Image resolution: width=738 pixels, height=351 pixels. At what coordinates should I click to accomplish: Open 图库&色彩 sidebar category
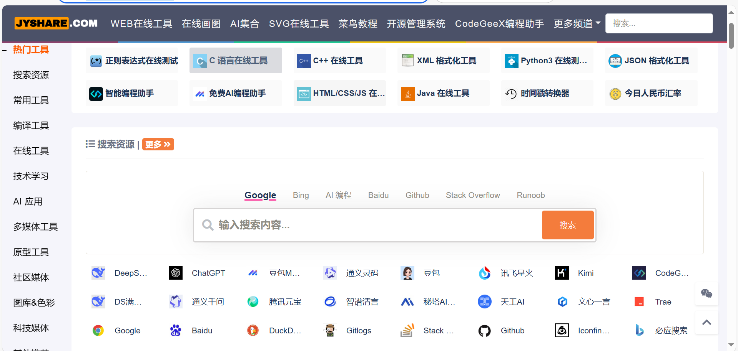click(34, 303)
